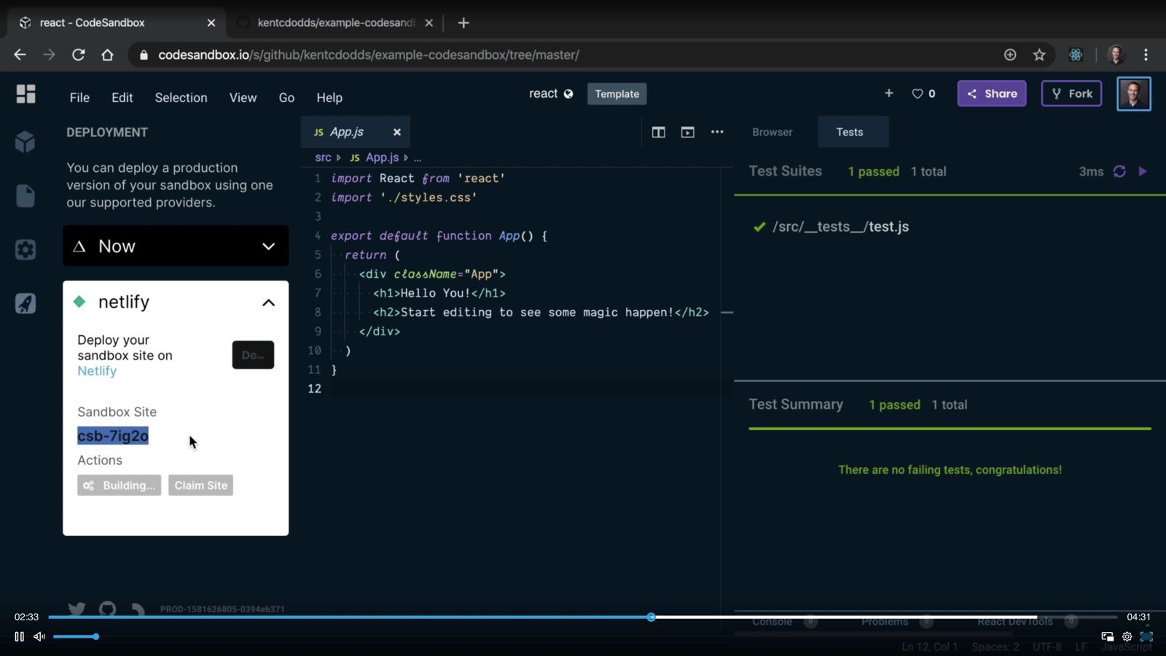Open the File menu

pos(79,98)
